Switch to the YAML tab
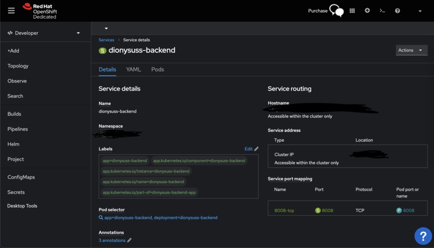Screen dimensions: 434x248 click(134, 69)
